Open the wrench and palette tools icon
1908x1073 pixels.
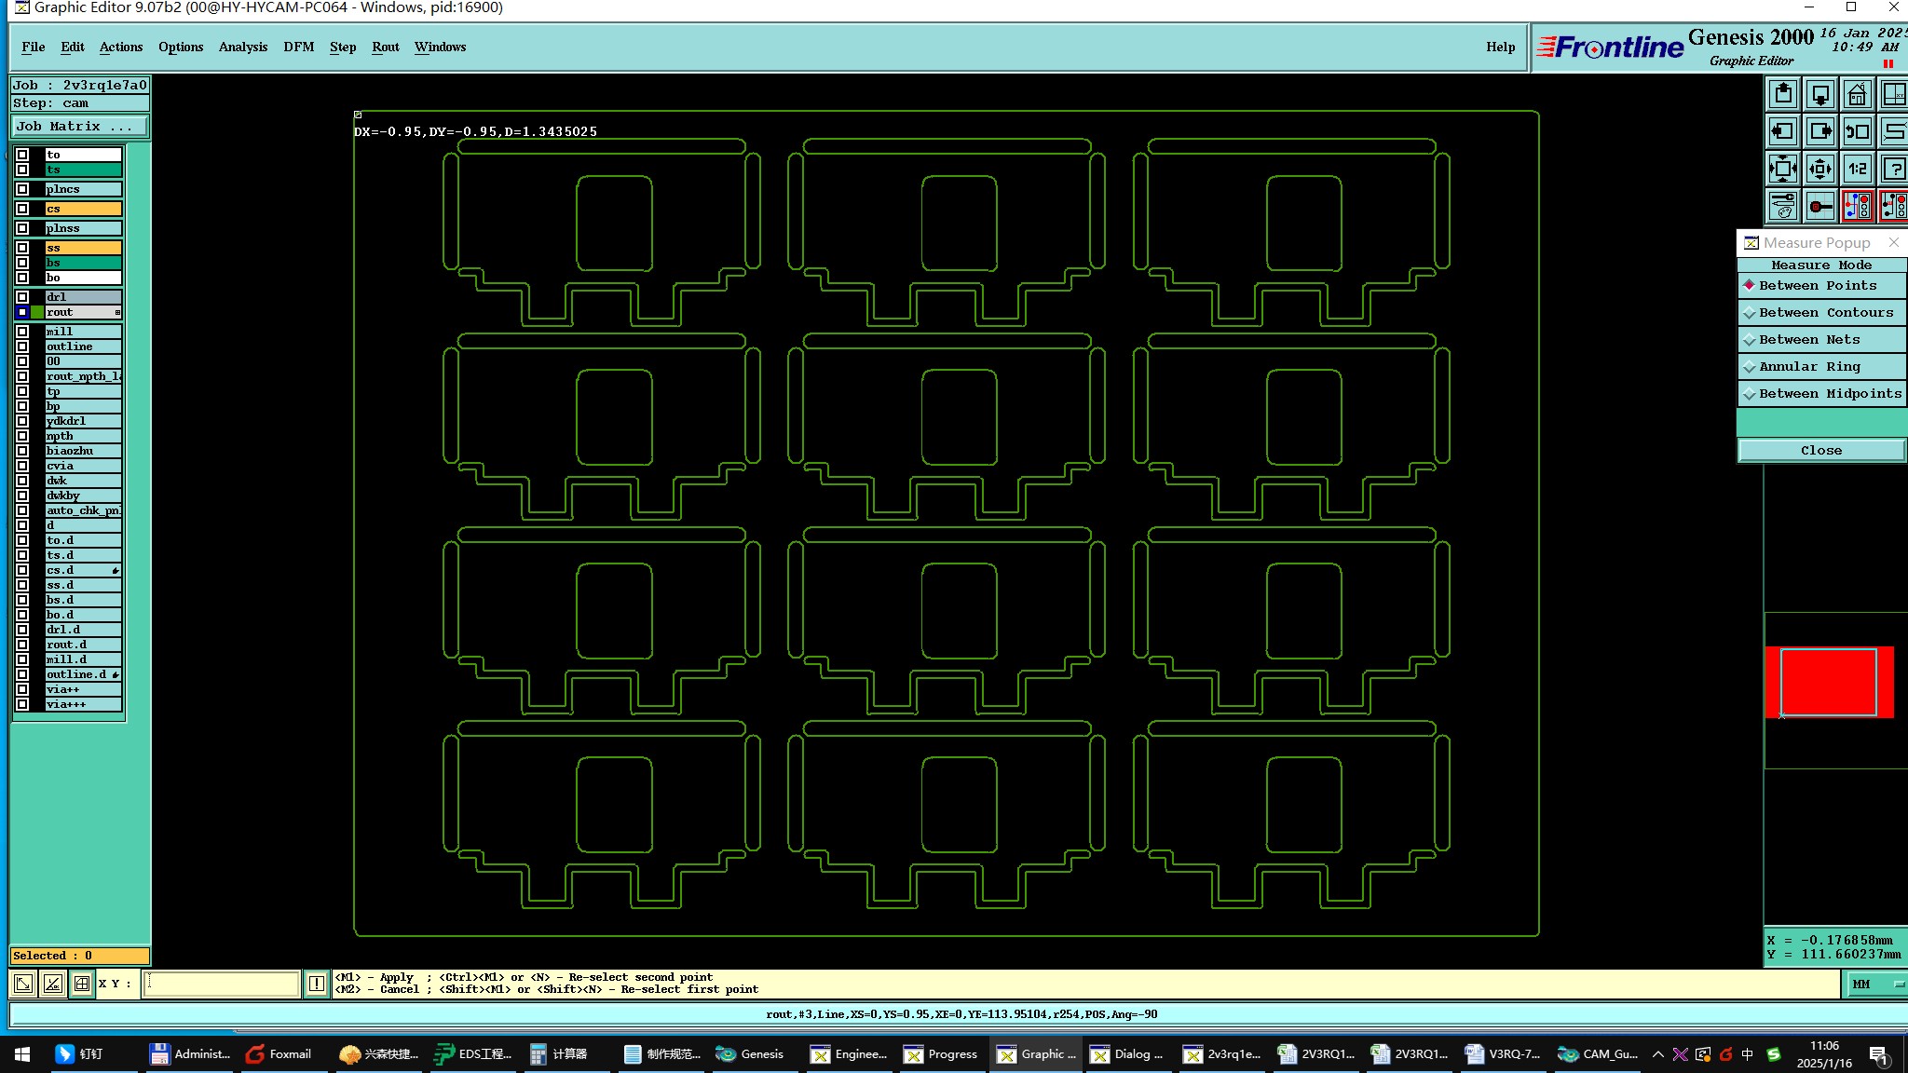[x=1782, y=206]
